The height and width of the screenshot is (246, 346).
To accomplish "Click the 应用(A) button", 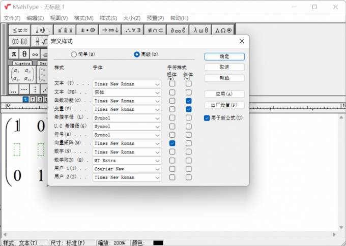I will tap(224, 94).
